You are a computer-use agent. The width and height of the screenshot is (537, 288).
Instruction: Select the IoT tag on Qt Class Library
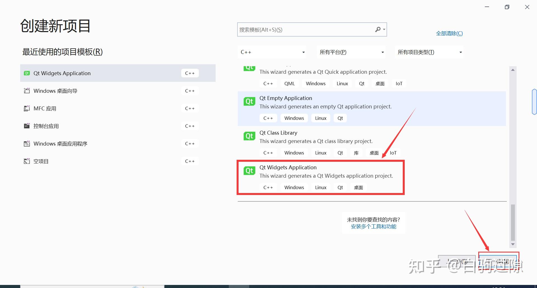(393, 153)
